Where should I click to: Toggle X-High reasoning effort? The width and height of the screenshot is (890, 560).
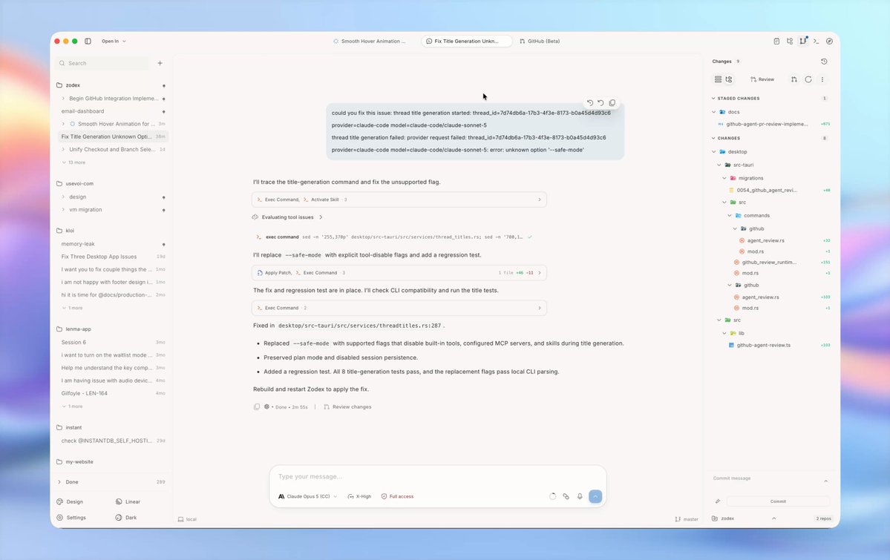pos(359,496)
